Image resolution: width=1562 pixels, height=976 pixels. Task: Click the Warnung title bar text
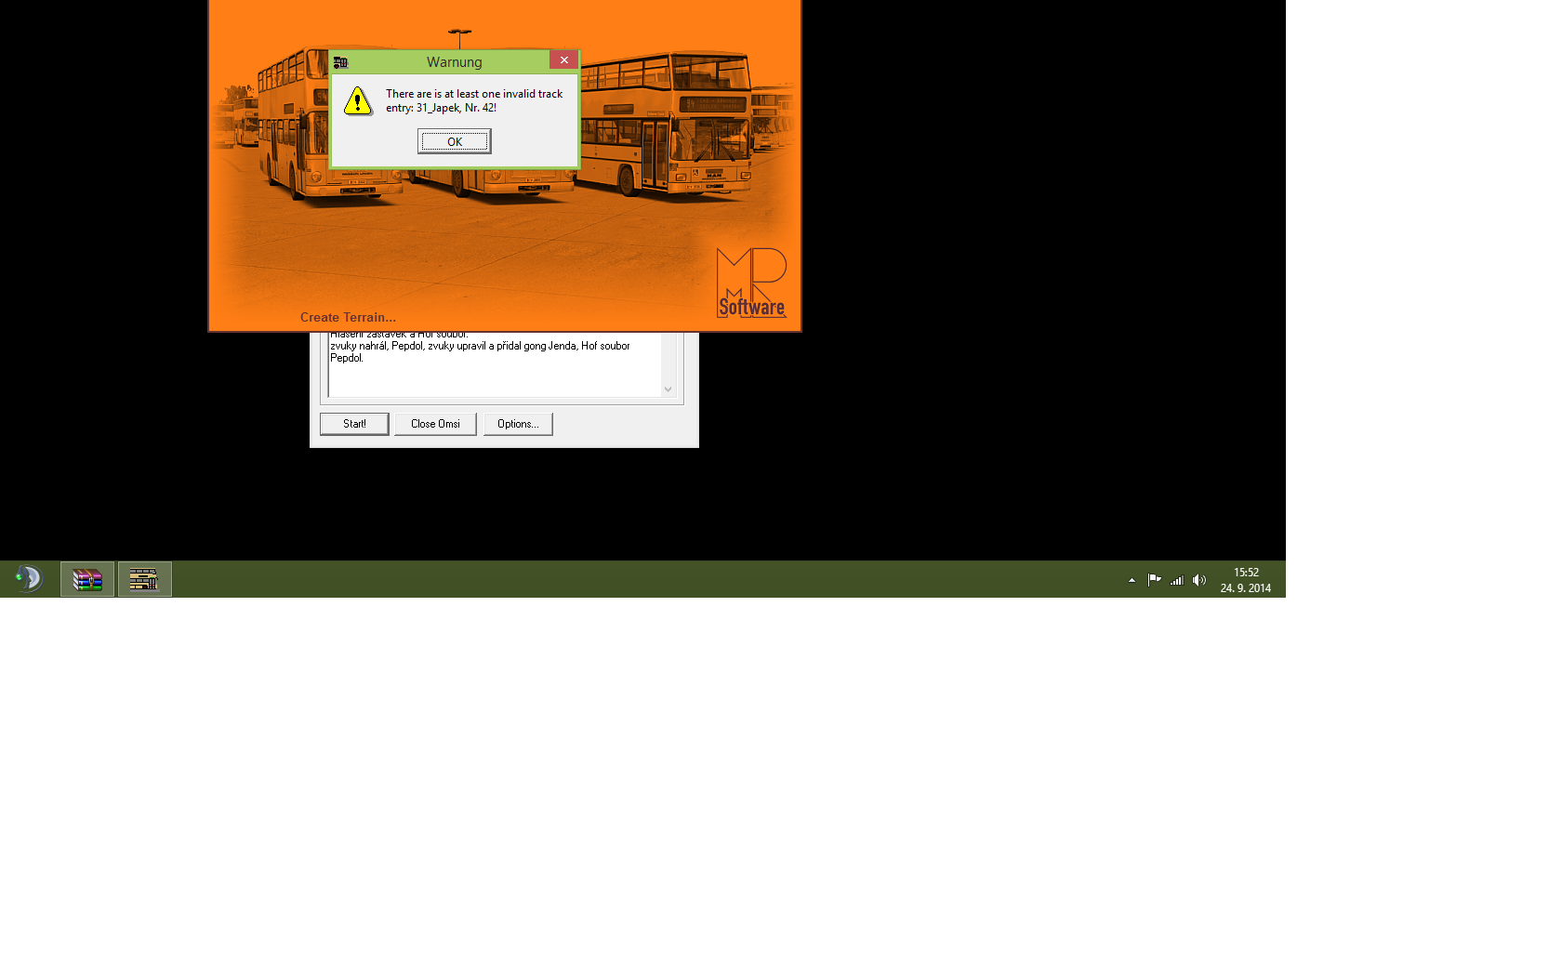[454, 62]
